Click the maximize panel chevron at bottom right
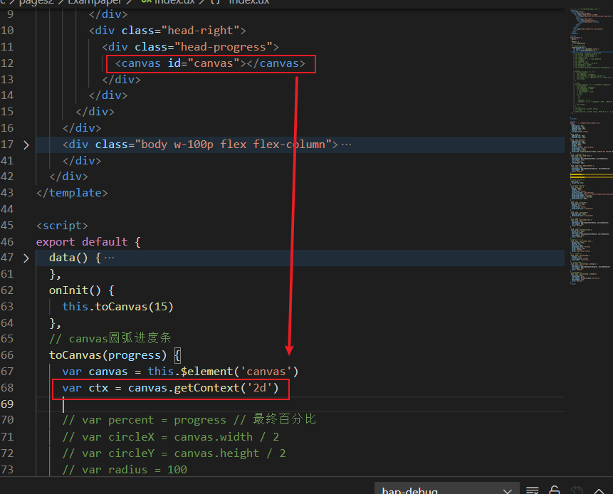The image size is (613, 494). tap(600, 490)
